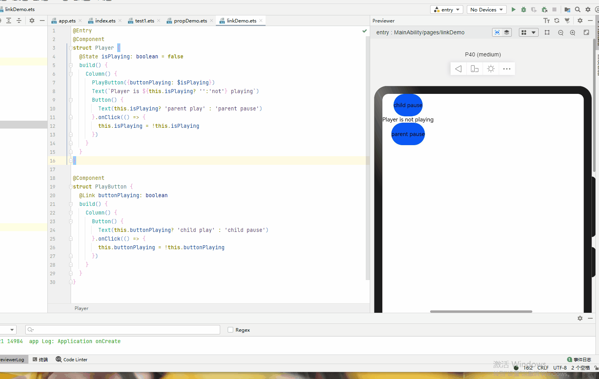The image size is (599, 379).
Task: Toggle dark mode with the sun icon
Action: pos(491,69)
